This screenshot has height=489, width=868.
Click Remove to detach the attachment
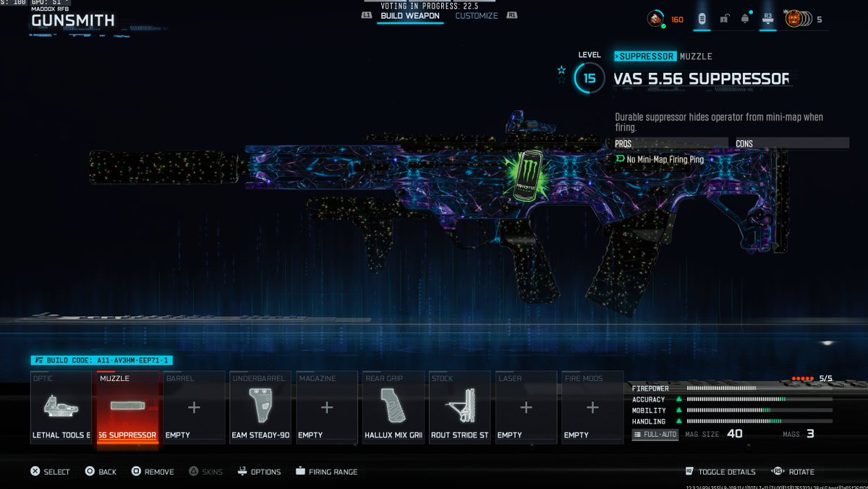click(153, 472)
